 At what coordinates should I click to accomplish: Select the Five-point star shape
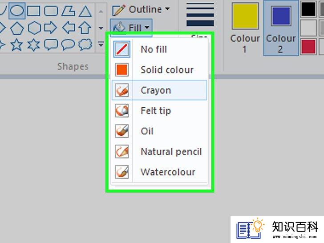coord(17,45)
